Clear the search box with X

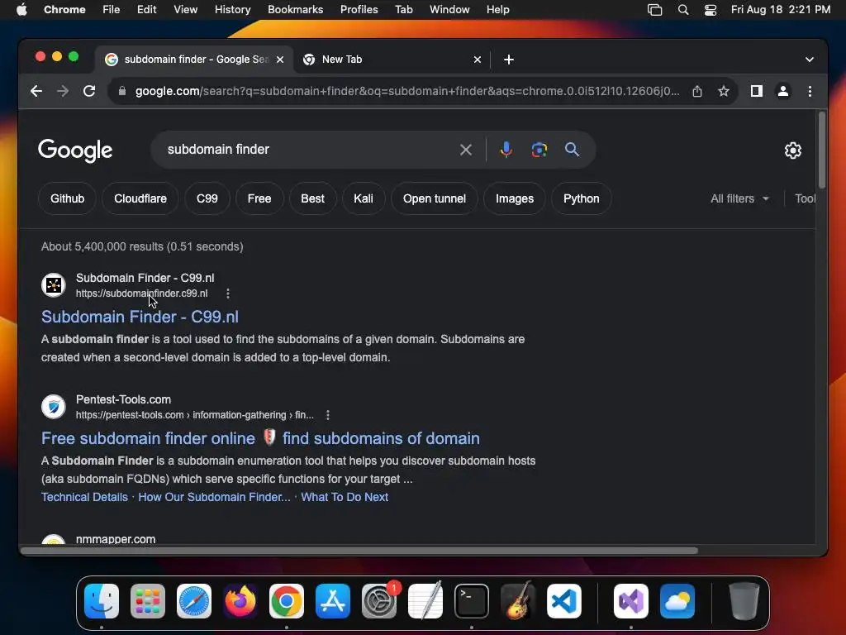coord(466,150)
